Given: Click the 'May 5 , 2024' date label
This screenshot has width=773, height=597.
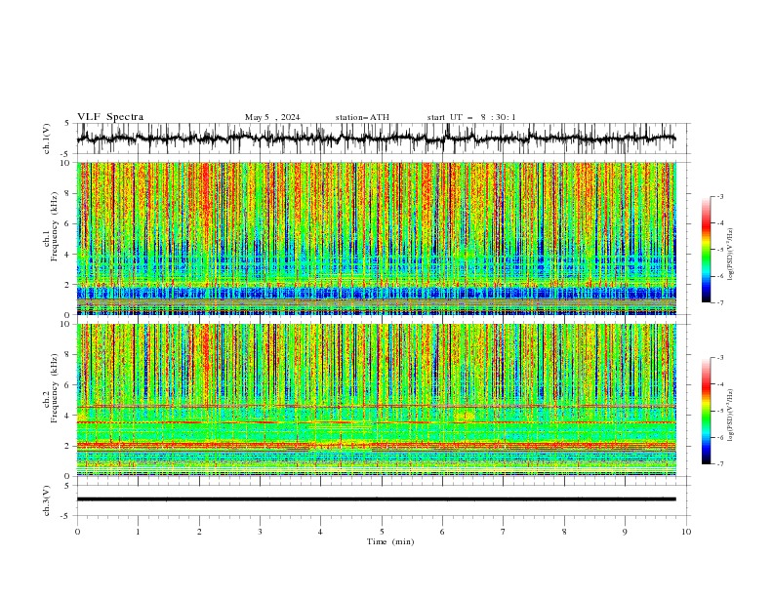Looking at the screenshot, I should click(x=272, y=117).
